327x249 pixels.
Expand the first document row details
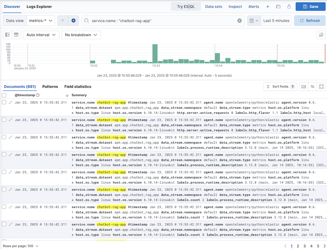(11, 102)
